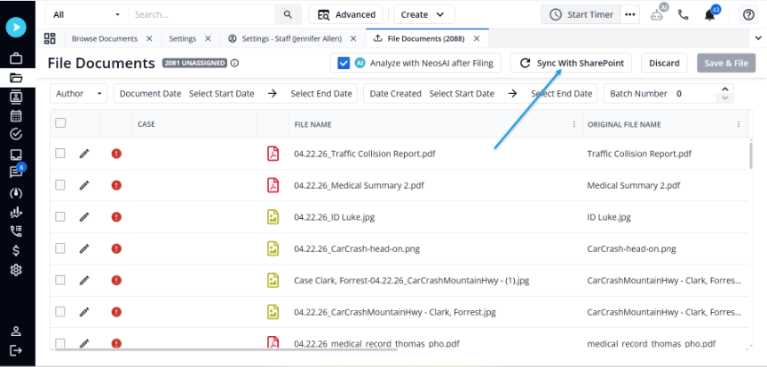Image resolution: width=767 pixels, height=367 pixels.
Task: Open the All search scope dropdown
Action: click(x=87, y=15)
